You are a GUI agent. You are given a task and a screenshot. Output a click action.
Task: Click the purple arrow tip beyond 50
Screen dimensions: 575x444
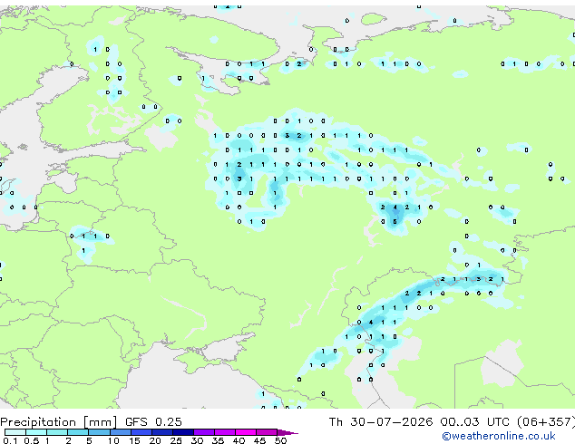point(287,432)
